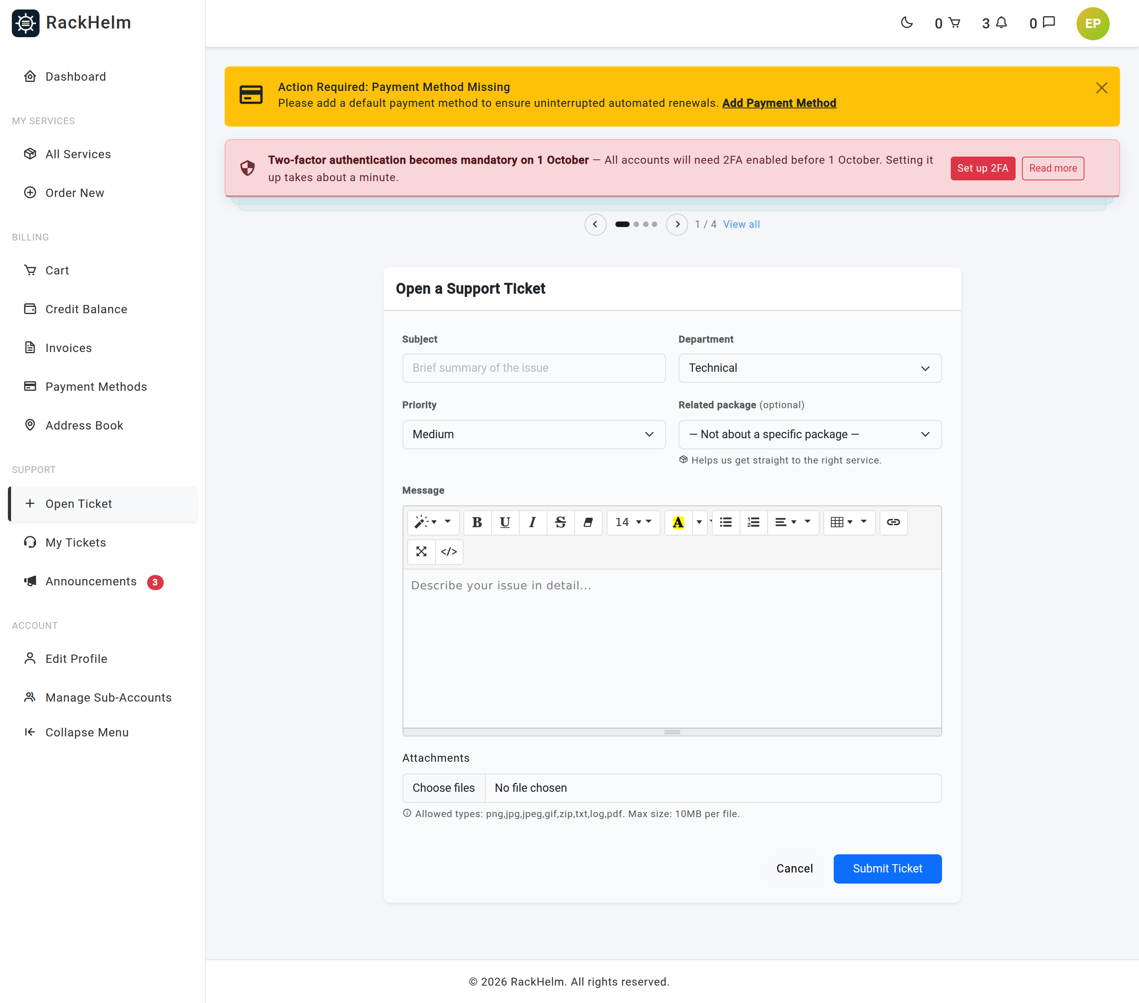The height and width of the screenshot is (1003, 1139).
Task: Toggle code view in editor
Action: point(449,552)
